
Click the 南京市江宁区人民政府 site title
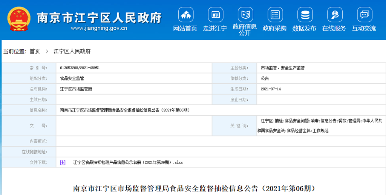(x=99, y=17)
